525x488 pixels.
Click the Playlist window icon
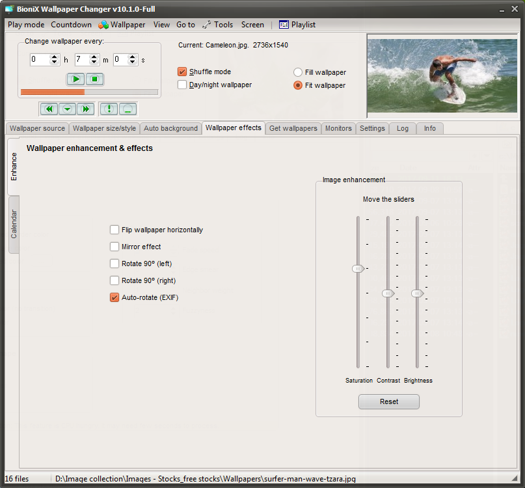tap(284, 25)
